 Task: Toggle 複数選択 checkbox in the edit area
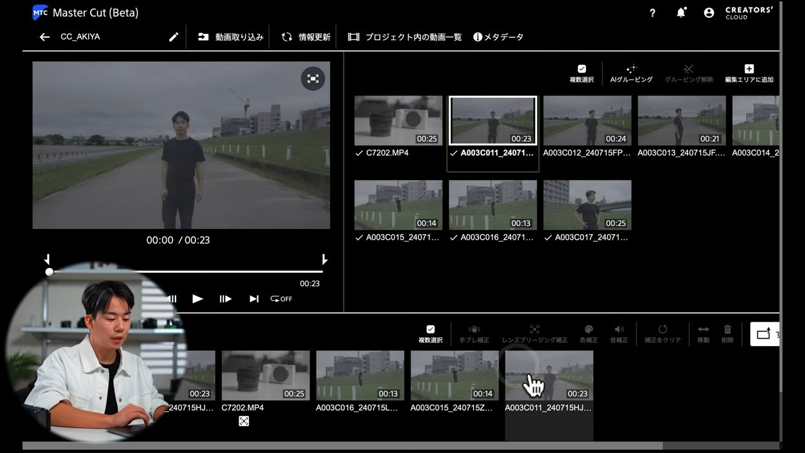click(431, 330)
